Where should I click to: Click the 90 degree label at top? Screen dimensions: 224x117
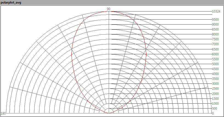pos(109,9)
